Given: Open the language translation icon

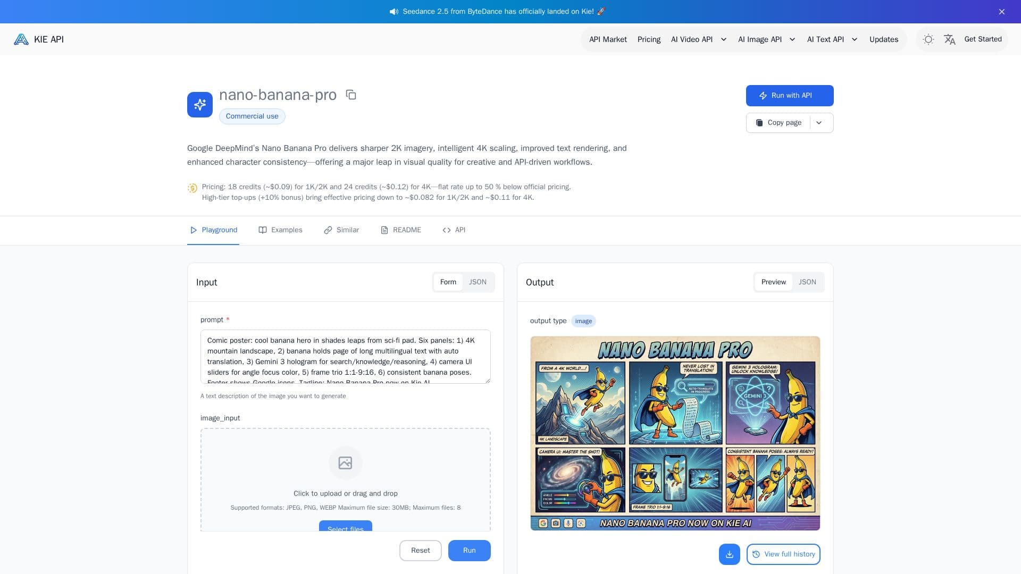Looking at the screenshot, I should [x=950, y=39].
